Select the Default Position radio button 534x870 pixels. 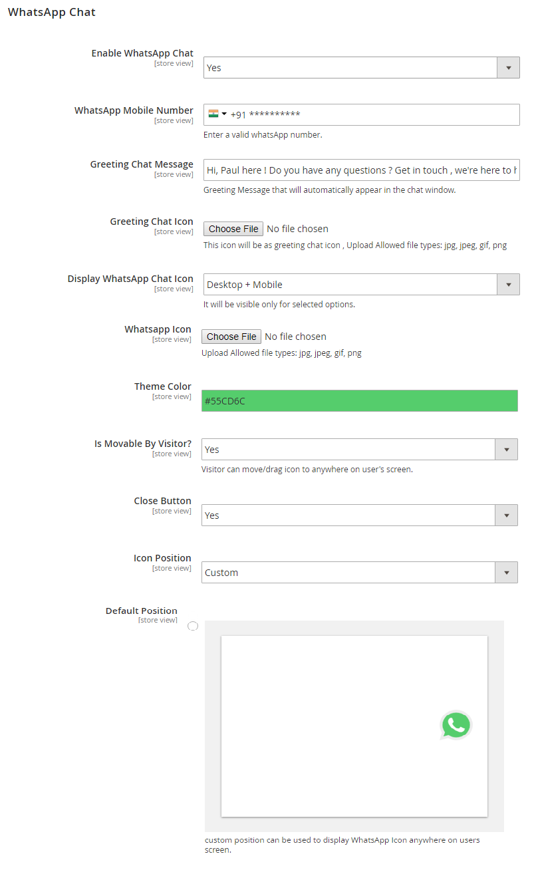[193, 626]
